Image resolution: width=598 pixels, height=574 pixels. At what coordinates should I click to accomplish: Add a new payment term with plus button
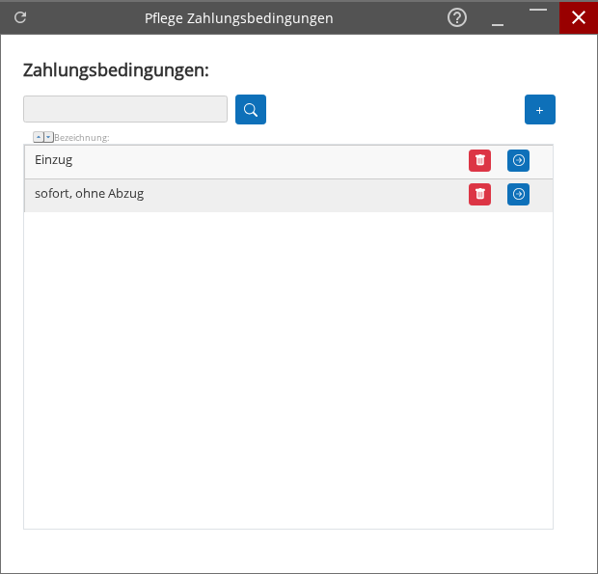539,110
